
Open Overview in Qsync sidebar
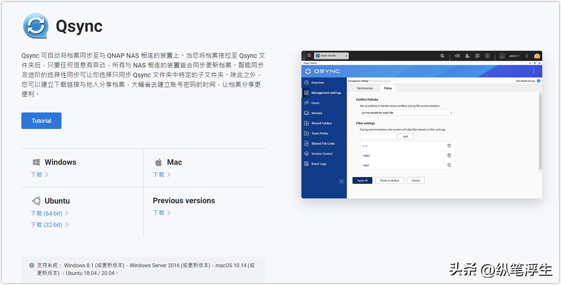[324, 83]
